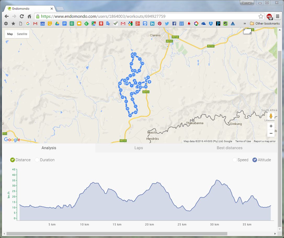The image size is (284, 238).
Task: Click the horizontal scrollbar thumb
Action: (117, 234)
